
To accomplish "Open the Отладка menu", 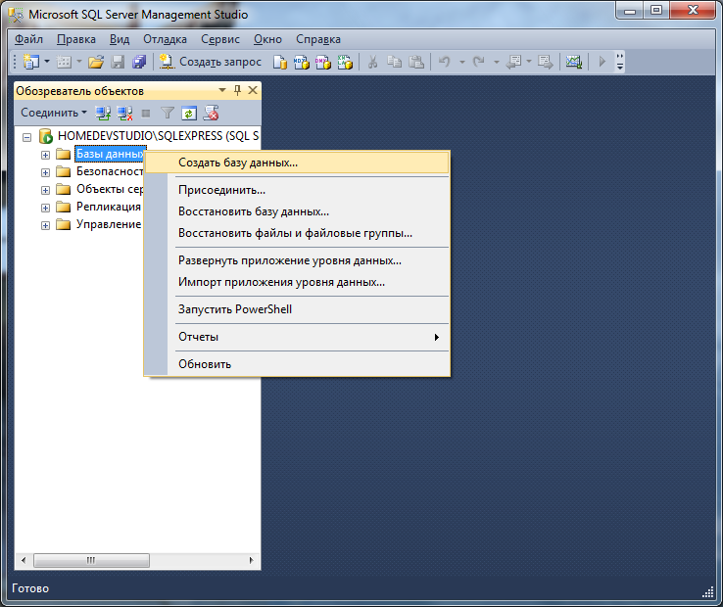I will pyautogui.click(x=165, y=39).
